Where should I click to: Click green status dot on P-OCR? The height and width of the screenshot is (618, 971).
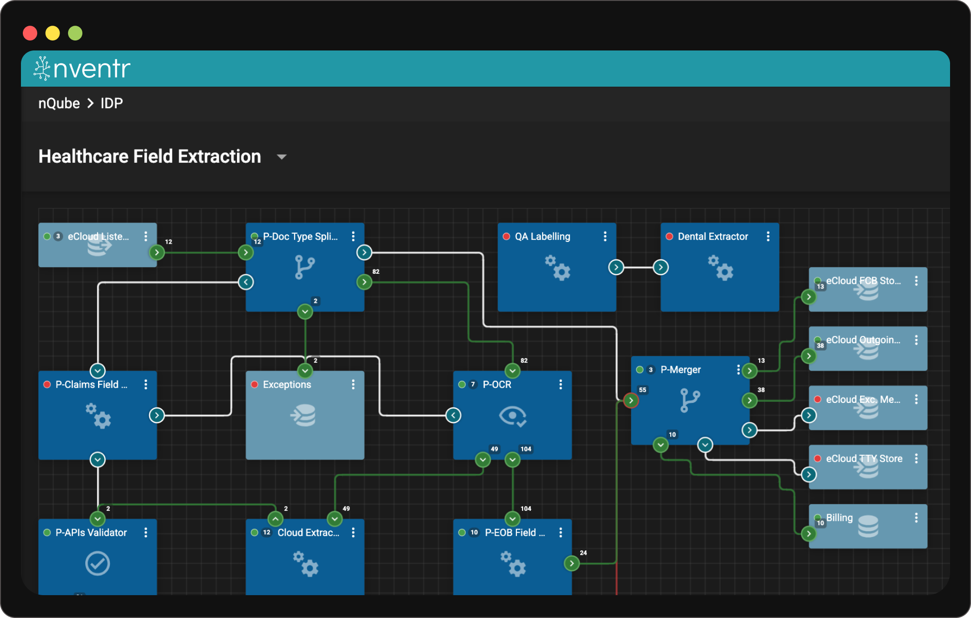pyautogui.click(x=462, y=384)
